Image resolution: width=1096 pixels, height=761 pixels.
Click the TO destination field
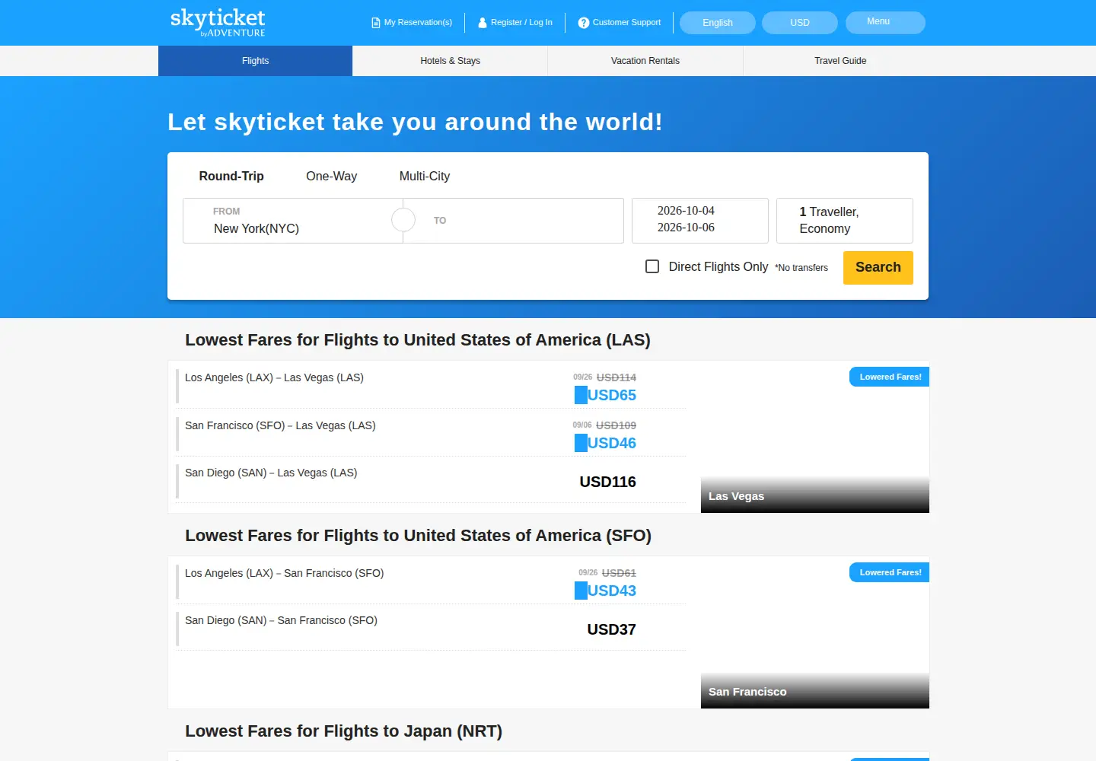[x=514, y=221]
